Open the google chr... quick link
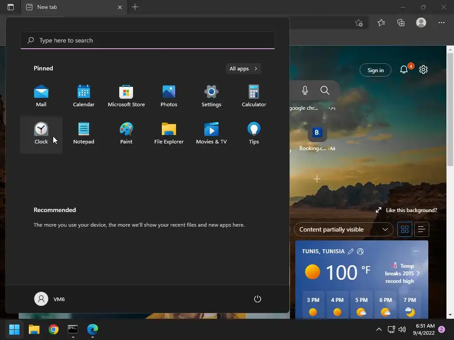The image size is (454, 340). (303, 108)
